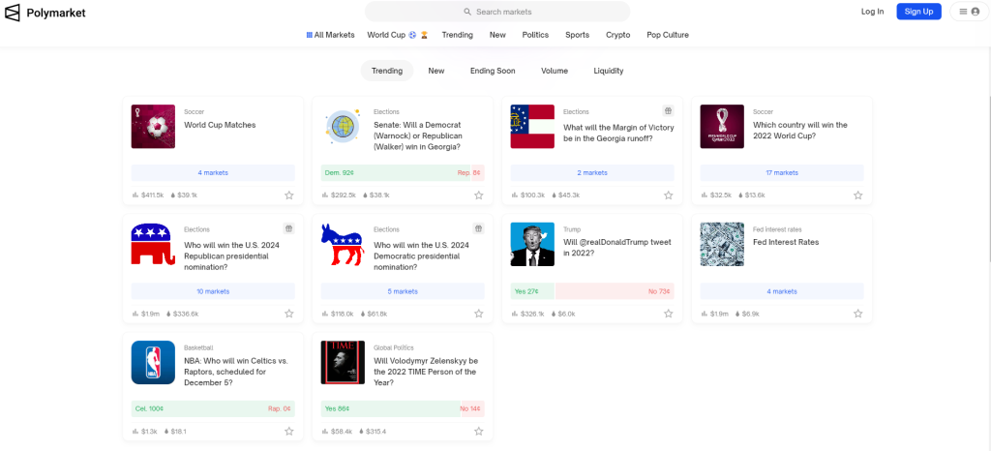Click the gift icon on the Democratic nomination card
Image resolution: width=991 pixels, height=451 pixels.
[478, 228]
